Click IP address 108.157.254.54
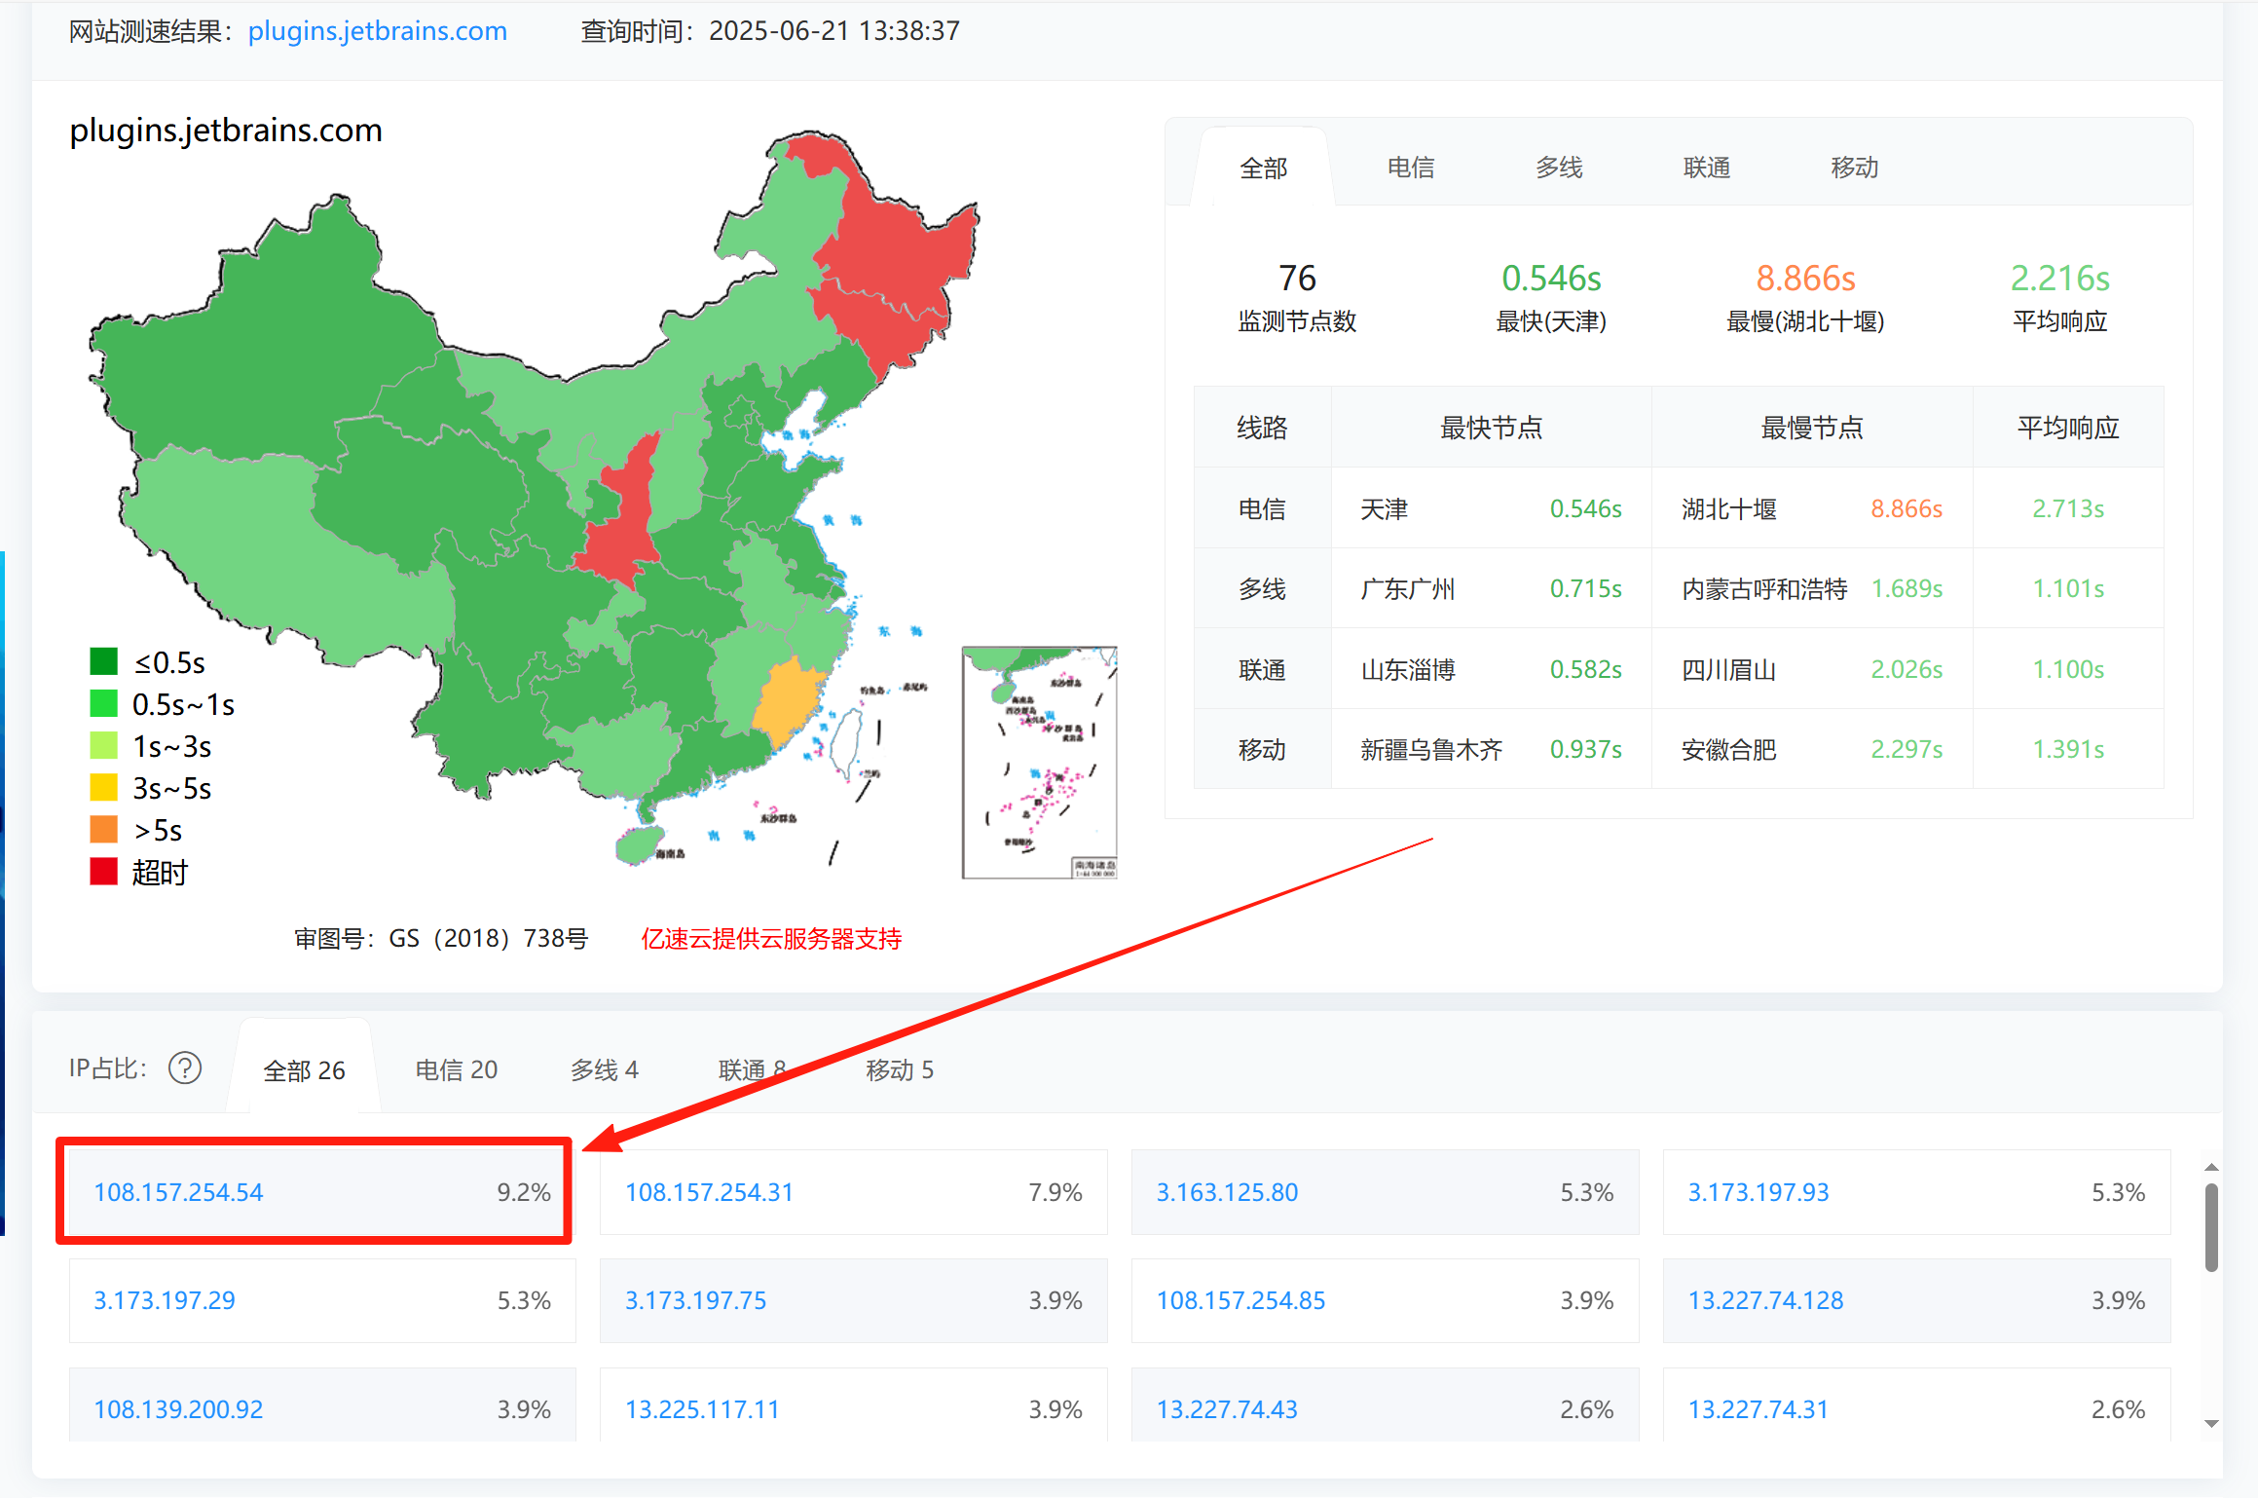 pyautogui.click(x=178, y=1192)
